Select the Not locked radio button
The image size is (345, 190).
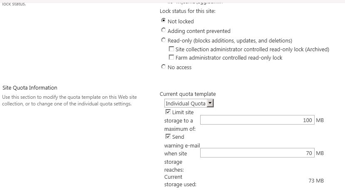(163, 21)
